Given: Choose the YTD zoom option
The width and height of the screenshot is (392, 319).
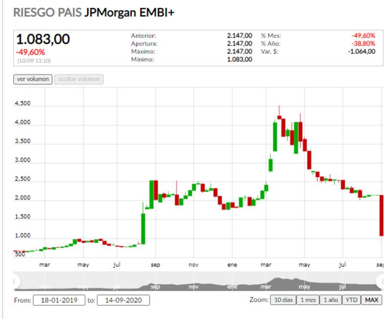Looking at the screenshot, I should (350, 300).
